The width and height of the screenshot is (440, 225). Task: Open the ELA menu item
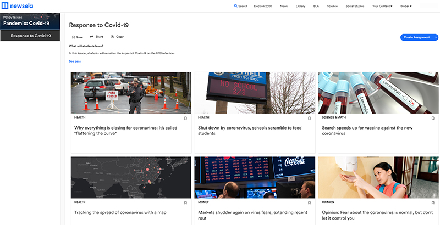click(316, 6)
